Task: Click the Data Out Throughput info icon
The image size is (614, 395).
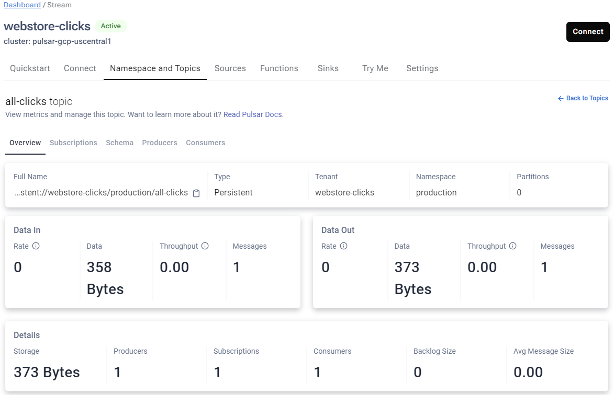Action: click(513, 246)
